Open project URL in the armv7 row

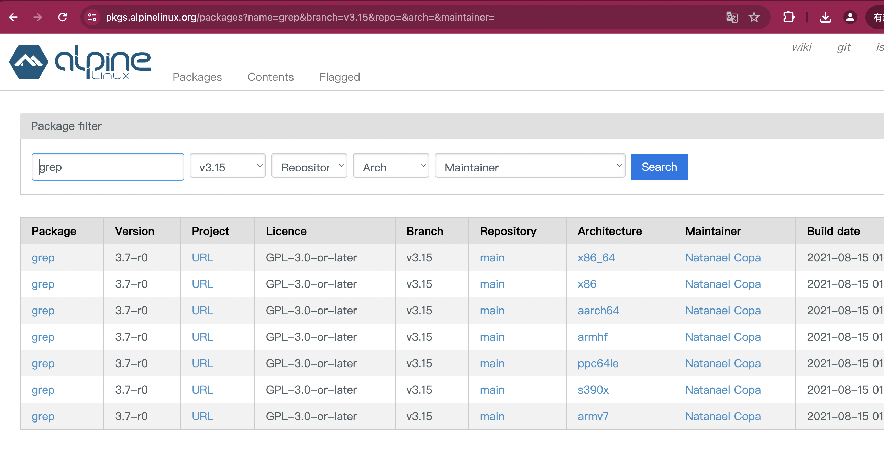pos(202,416)
